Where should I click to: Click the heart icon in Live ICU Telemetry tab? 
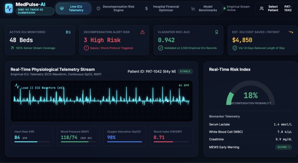62,9
